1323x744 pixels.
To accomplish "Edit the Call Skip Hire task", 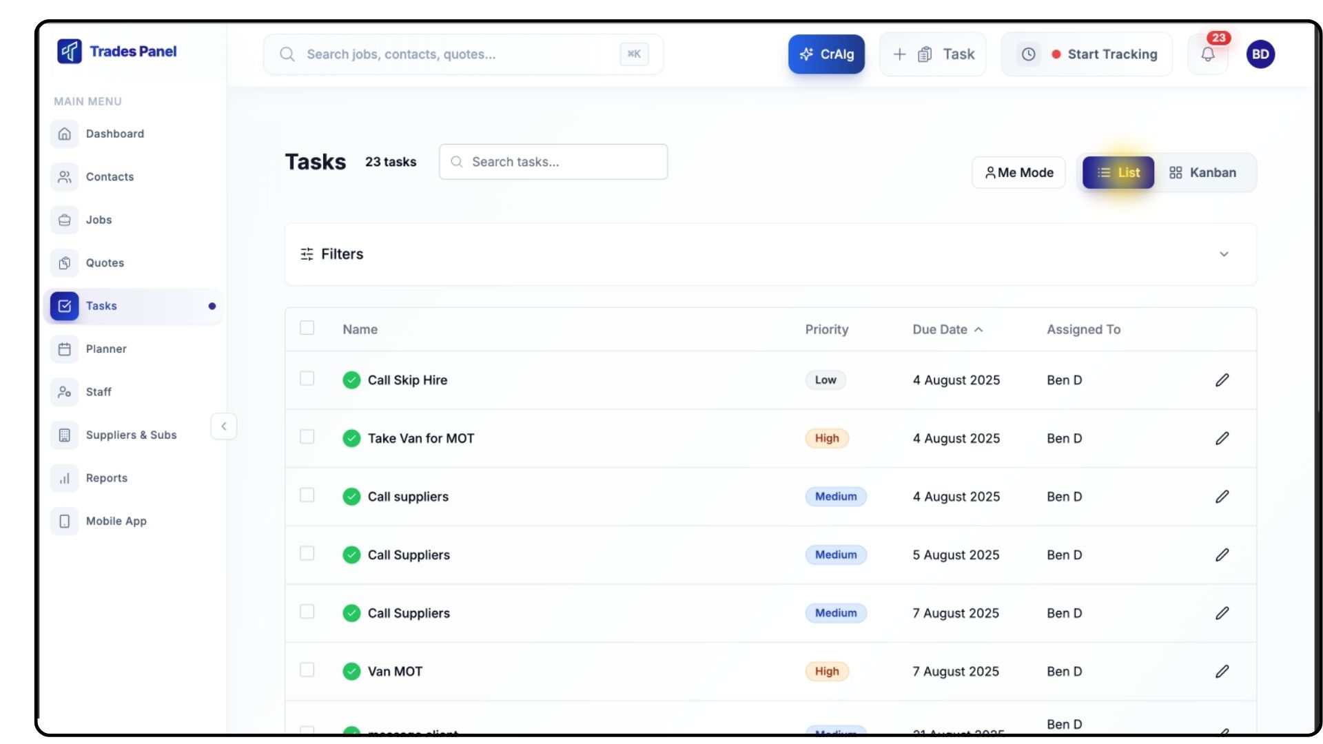I will pos(1222,380).
